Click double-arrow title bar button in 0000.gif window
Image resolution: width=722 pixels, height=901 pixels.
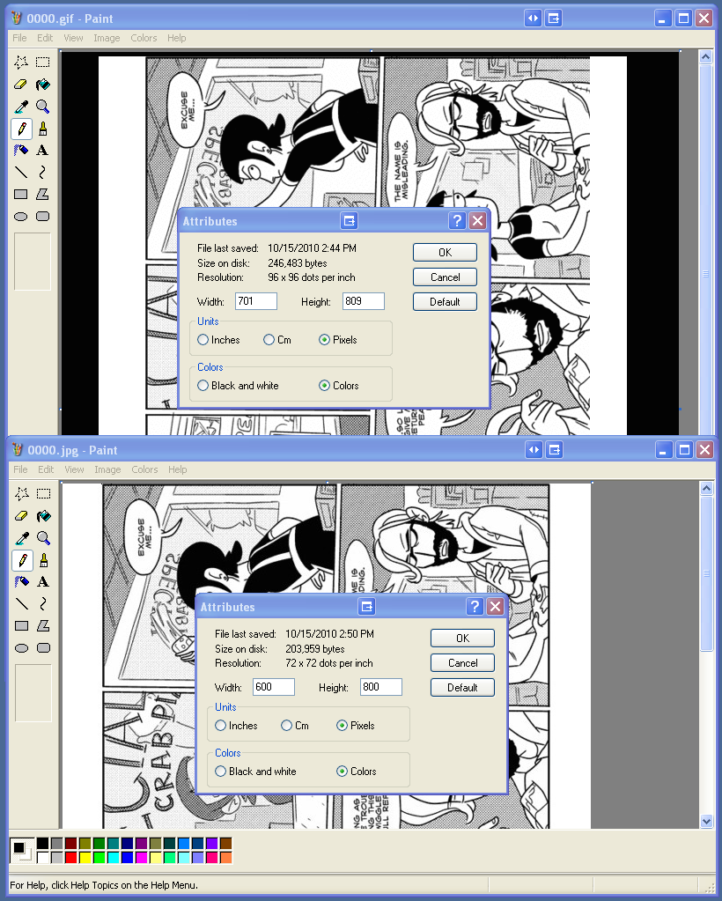tap(534, 18)
